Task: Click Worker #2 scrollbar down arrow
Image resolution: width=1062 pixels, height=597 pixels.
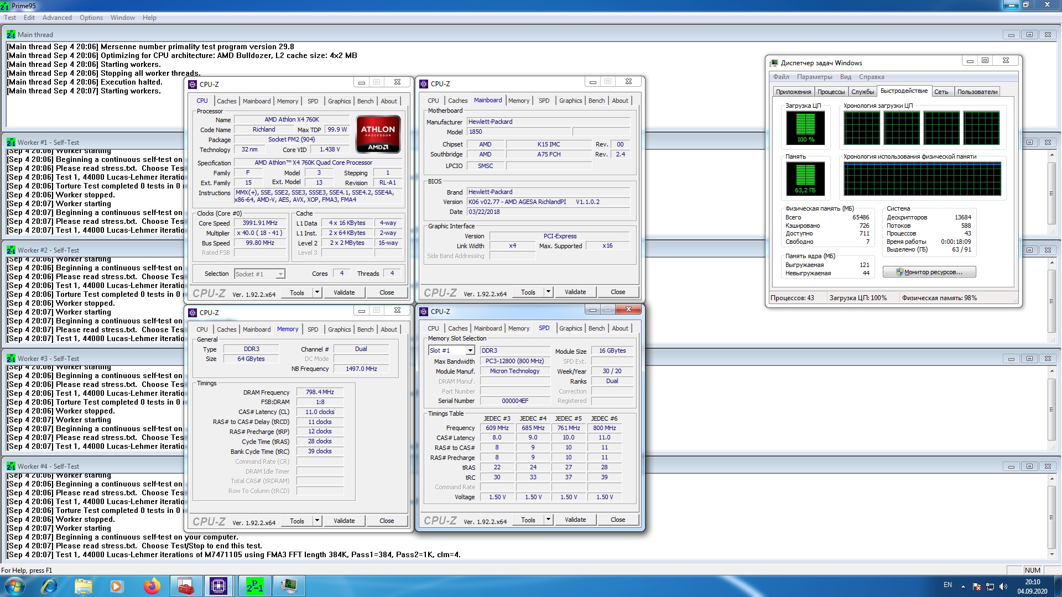Action: (1051, 339)
